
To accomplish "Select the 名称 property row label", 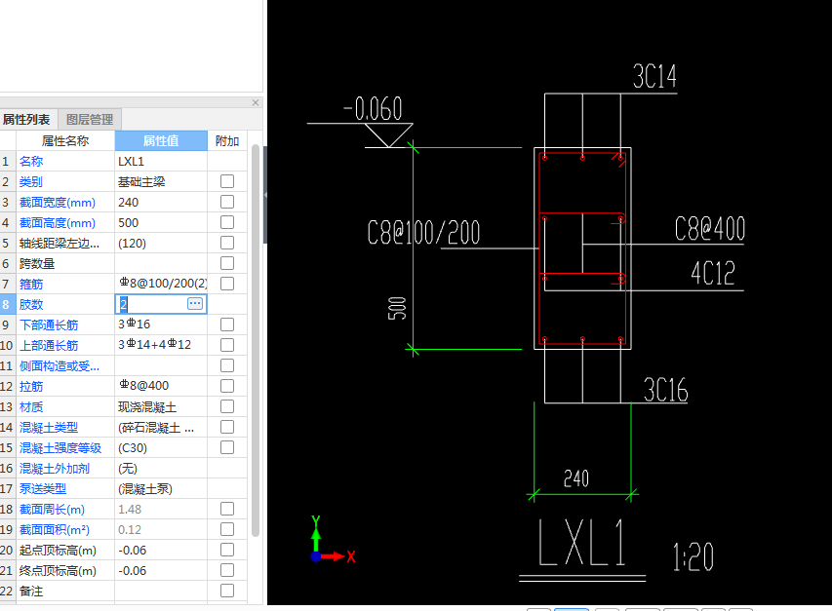I will (x=31, y=161).
